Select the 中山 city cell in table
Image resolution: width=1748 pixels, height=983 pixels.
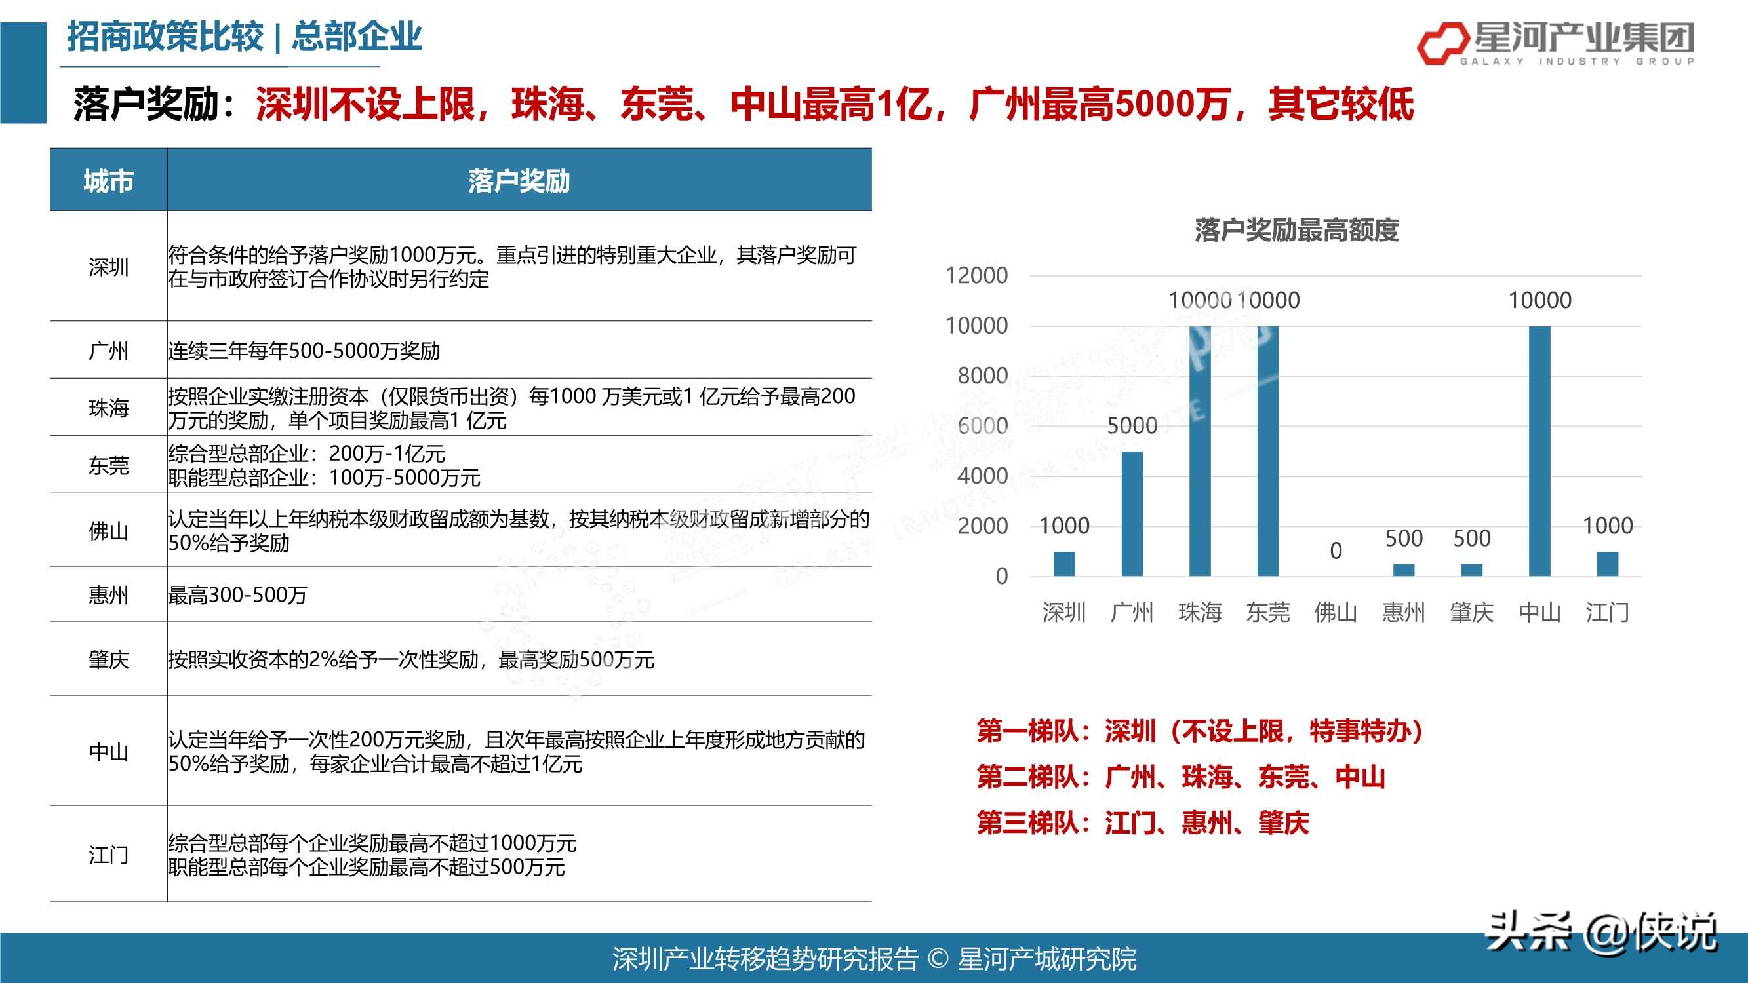[109, 752]
